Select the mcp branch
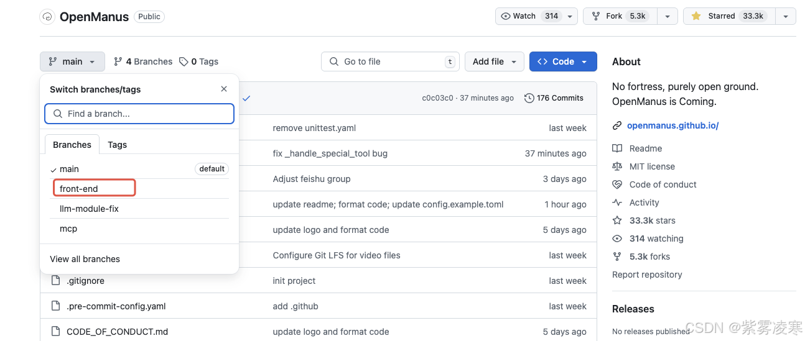Screen dimensions: 805x341 (x=139, y=229)
